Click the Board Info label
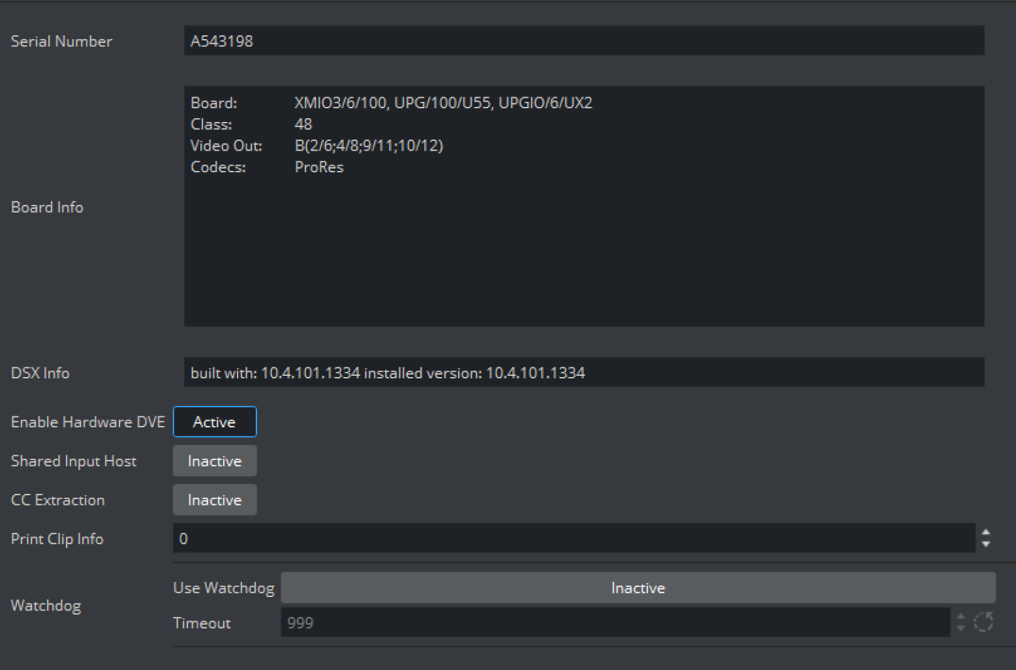The height and width of the screenshot is (670, 1016). [x=47, y=207]
